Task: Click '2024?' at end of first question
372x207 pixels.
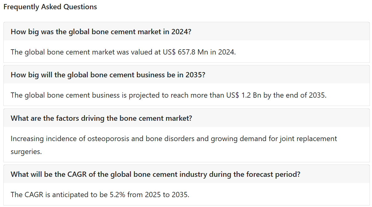Action: (x=181, y=31)
